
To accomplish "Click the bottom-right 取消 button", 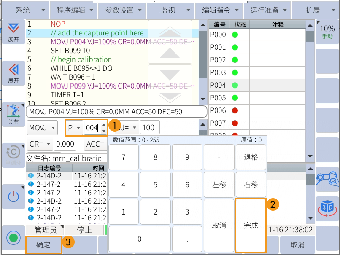I will tap(297, 245).
